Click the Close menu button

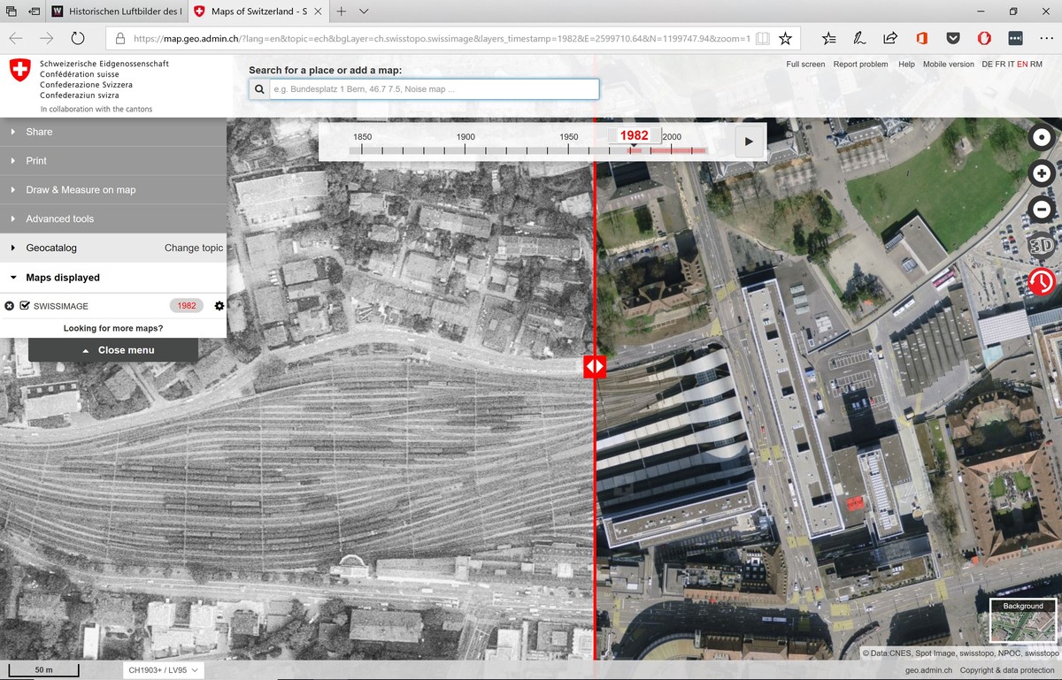click(113, 350)
